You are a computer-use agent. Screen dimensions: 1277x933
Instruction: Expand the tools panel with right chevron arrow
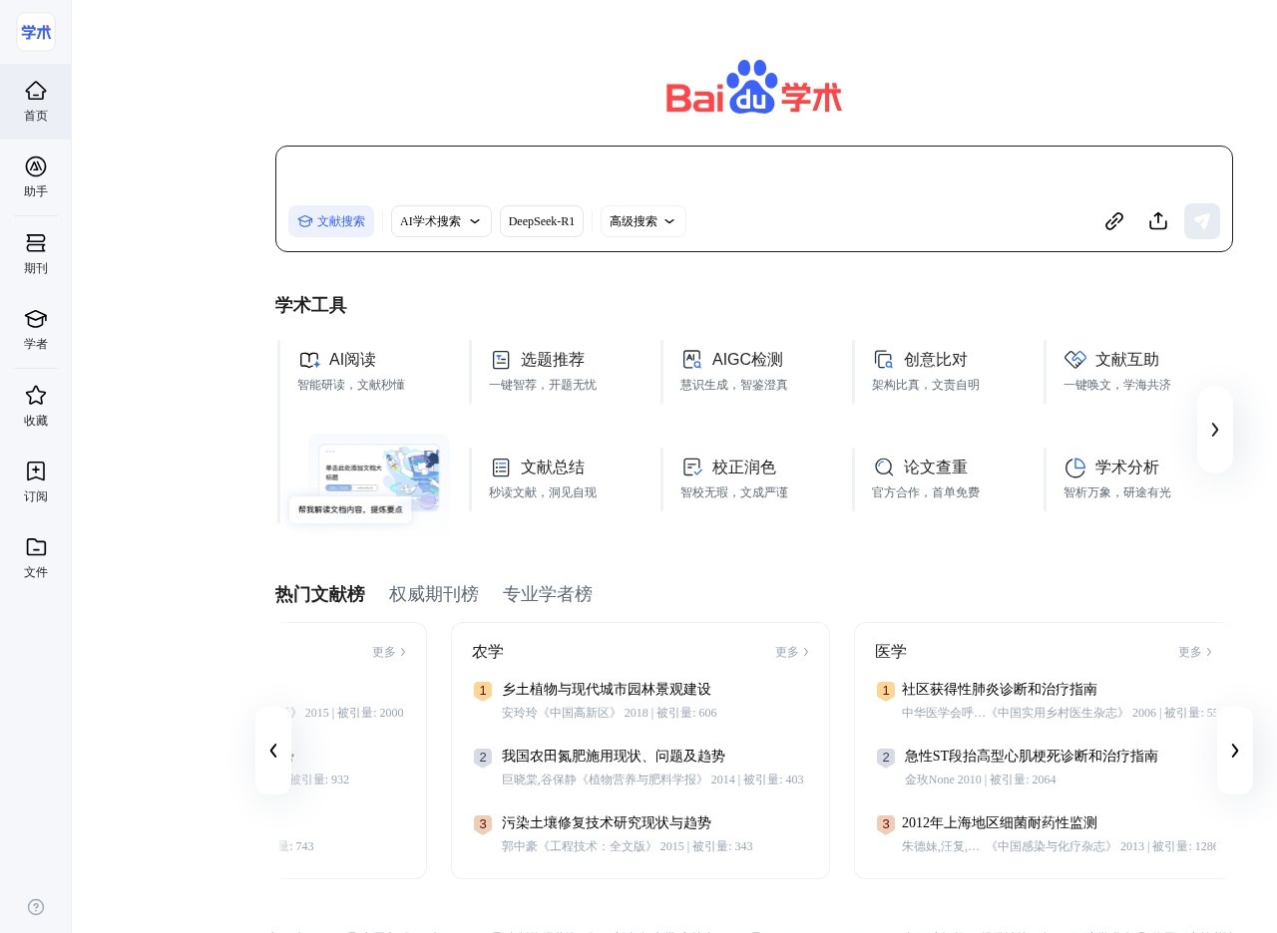coord(1215,430)
